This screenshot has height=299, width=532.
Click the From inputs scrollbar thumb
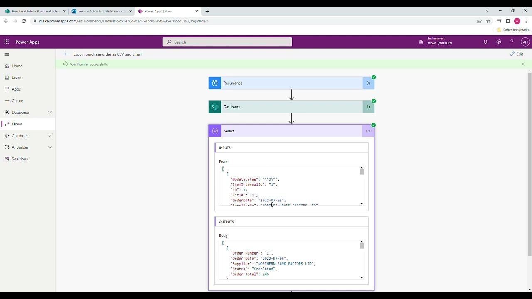coord(362,172)
